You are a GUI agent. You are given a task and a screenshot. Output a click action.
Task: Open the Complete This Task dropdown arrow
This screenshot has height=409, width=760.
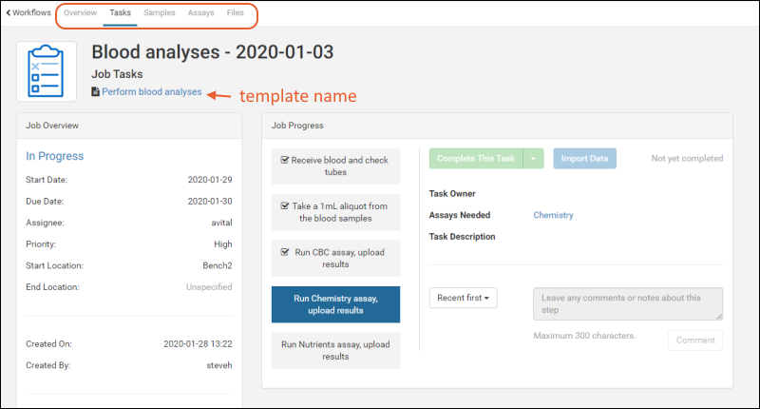(x=533, y=158)
